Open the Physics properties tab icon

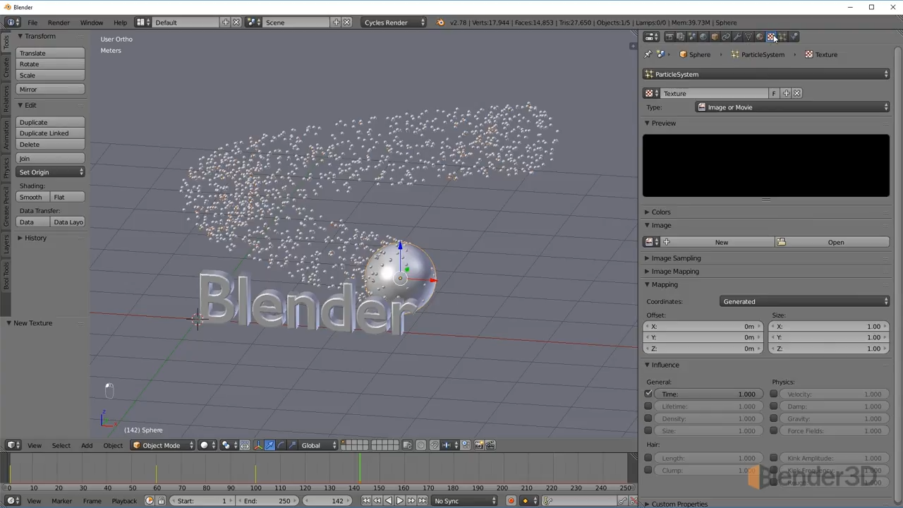tap(794, 37)
